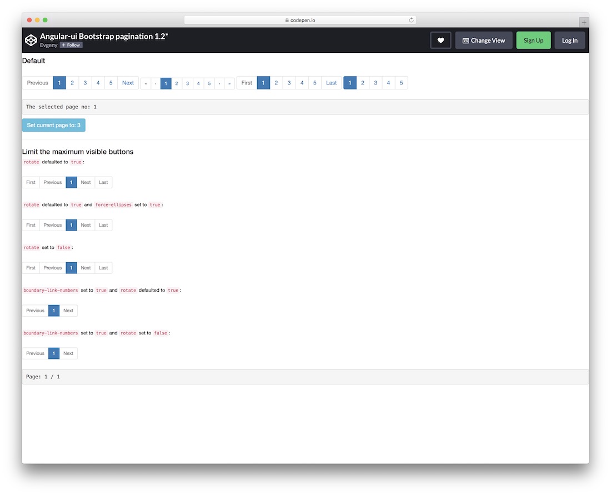Love this pen using the heart icon
The height and width of the screenshot is (495, 611).
[x=440, y=40]
